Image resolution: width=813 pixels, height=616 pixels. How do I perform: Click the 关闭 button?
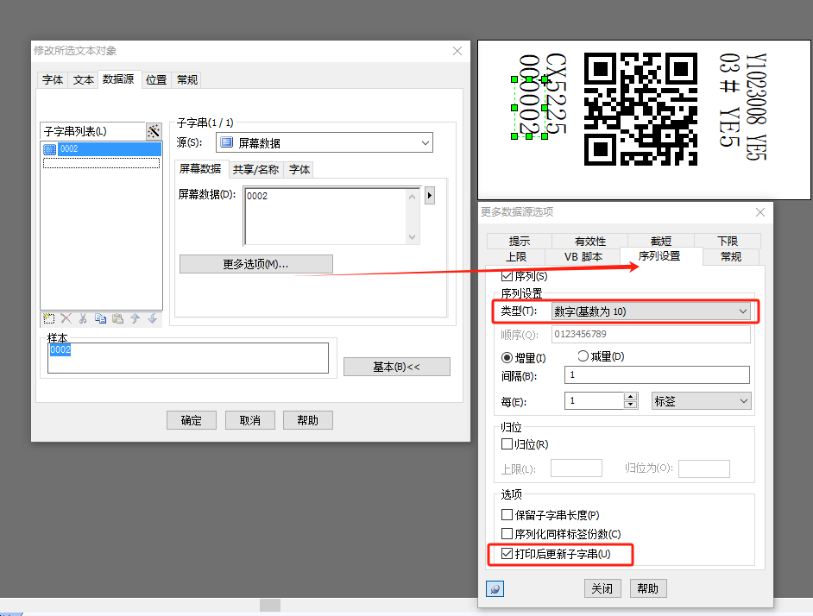pyautogui.click(x=602, y=588)
